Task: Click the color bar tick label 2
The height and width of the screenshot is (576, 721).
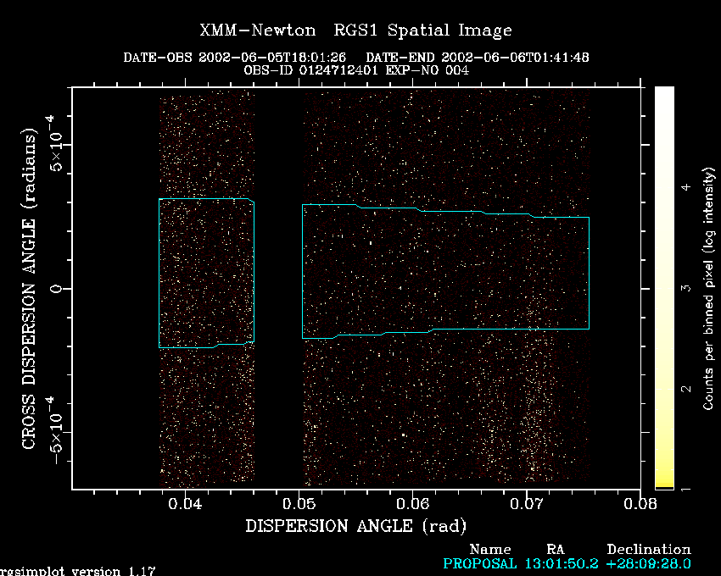Action: click(686, 389)
